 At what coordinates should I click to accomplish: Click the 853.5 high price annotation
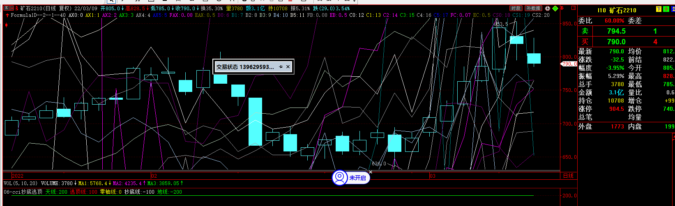(500, 24)
